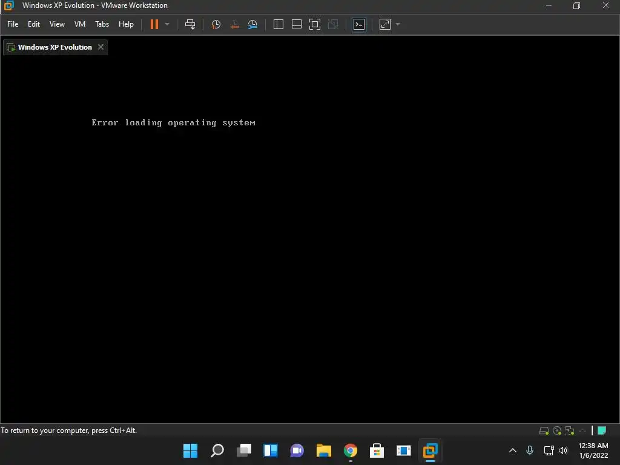Open the power options dropdown arrow
This screenshot has height=465, width=620.
[167, 24]
